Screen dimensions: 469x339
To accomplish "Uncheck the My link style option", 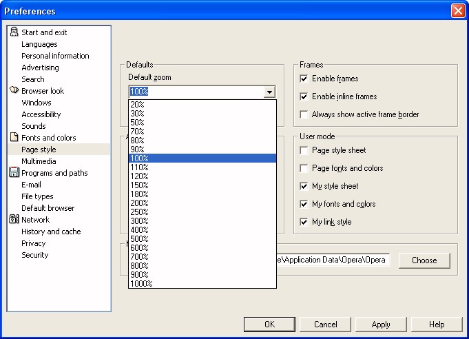I will [x=304, y=222].
